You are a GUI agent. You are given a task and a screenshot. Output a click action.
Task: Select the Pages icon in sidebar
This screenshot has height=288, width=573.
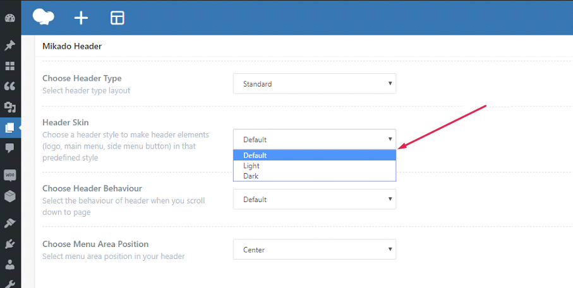point(9,128)
